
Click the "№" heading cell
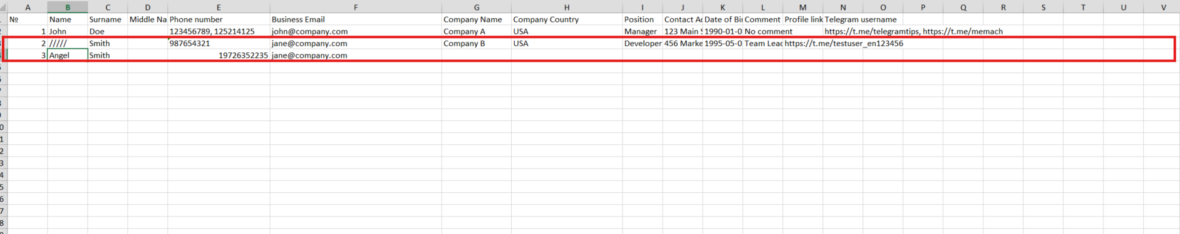click(x=28, y=19)
